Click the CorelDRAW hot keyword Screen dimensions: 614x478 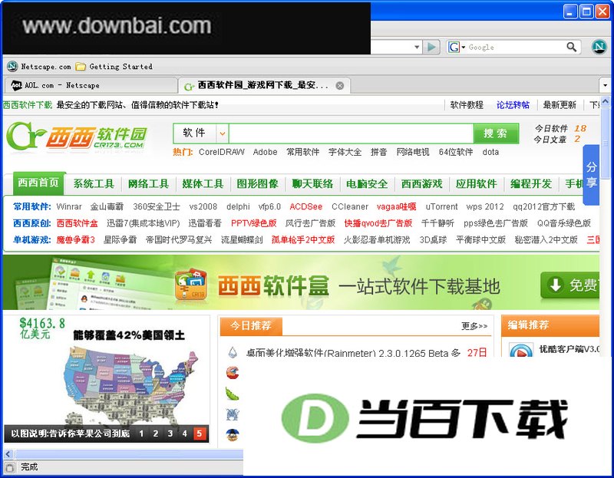click(222, 152)
